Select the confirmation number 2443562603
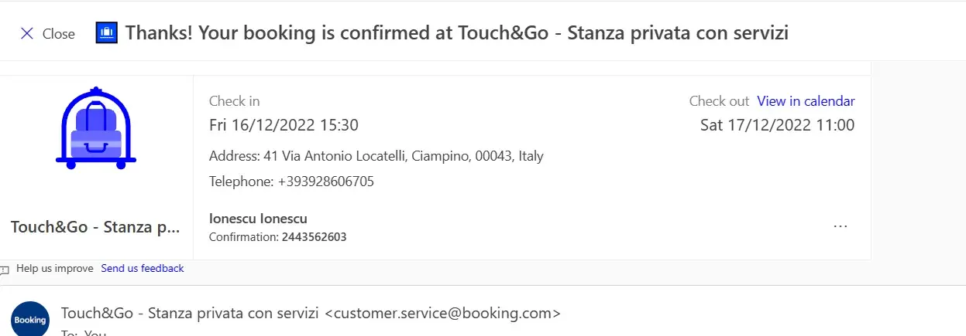The image size is (966, 336). click(x=314, y=237)
